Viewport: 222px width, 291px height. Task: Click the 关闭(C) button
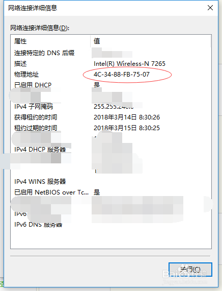(190, 269)
